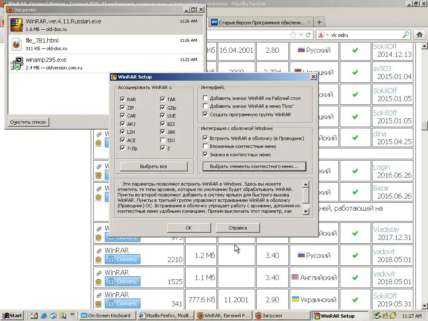Click browser page scroll up arrow
The width and height of the screenshot is (428, 321).
424,46
